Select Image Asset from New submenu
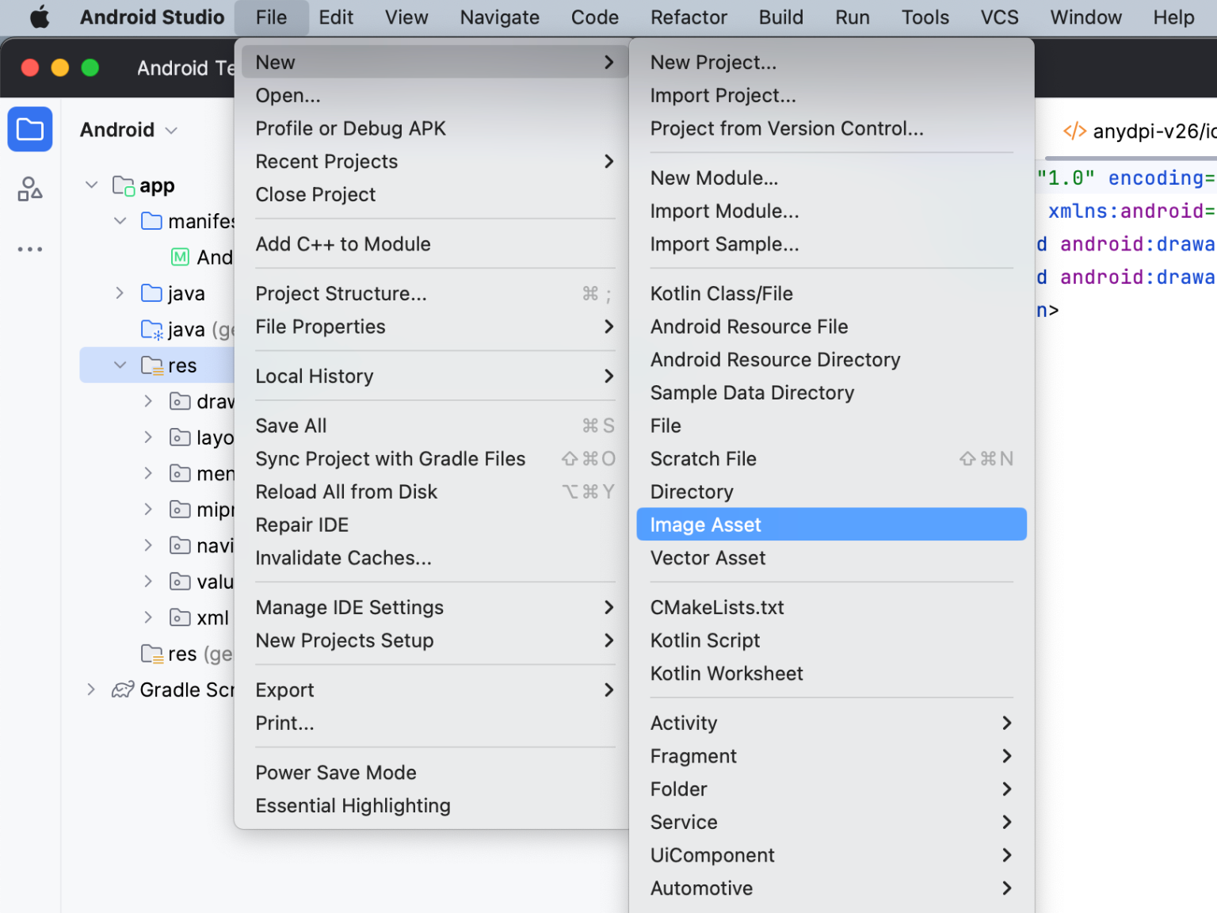Screen dimensions: 1217x913 pos(705,525)
